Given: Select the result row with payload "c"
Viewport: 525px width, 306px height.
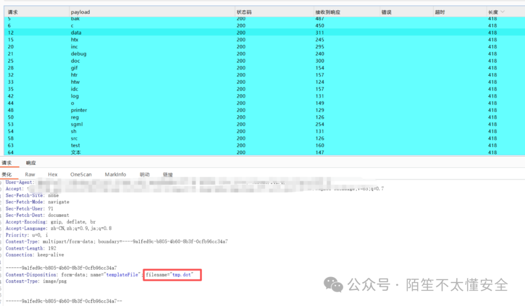Looking at the screenshot, I should (264, 25).
